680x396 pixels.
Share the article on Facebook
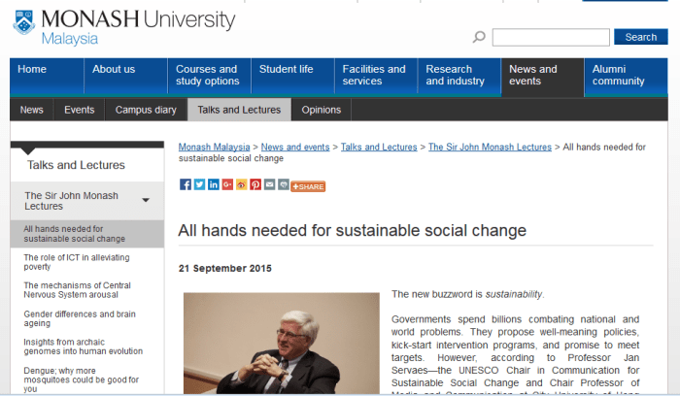186,184
